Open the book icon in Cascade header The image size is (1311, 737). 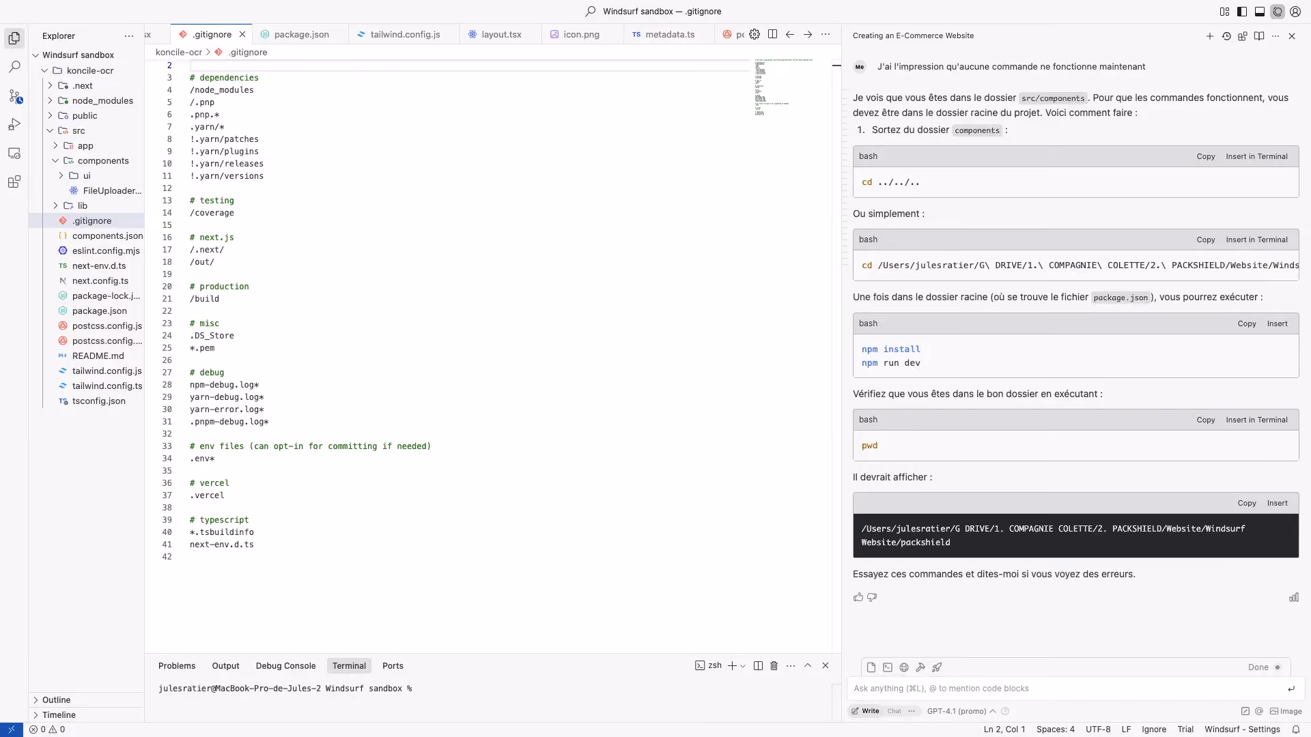coord(1259,36)
